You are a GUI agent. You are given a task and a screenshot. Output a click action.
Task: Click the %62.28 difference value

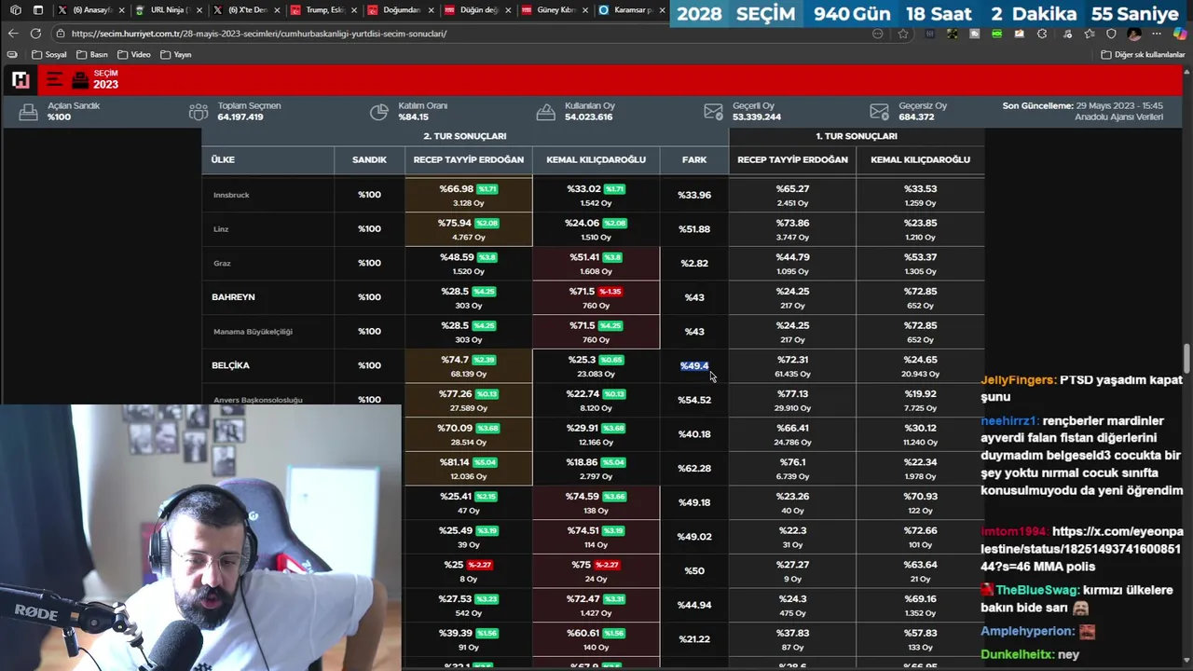pos(694,468)
